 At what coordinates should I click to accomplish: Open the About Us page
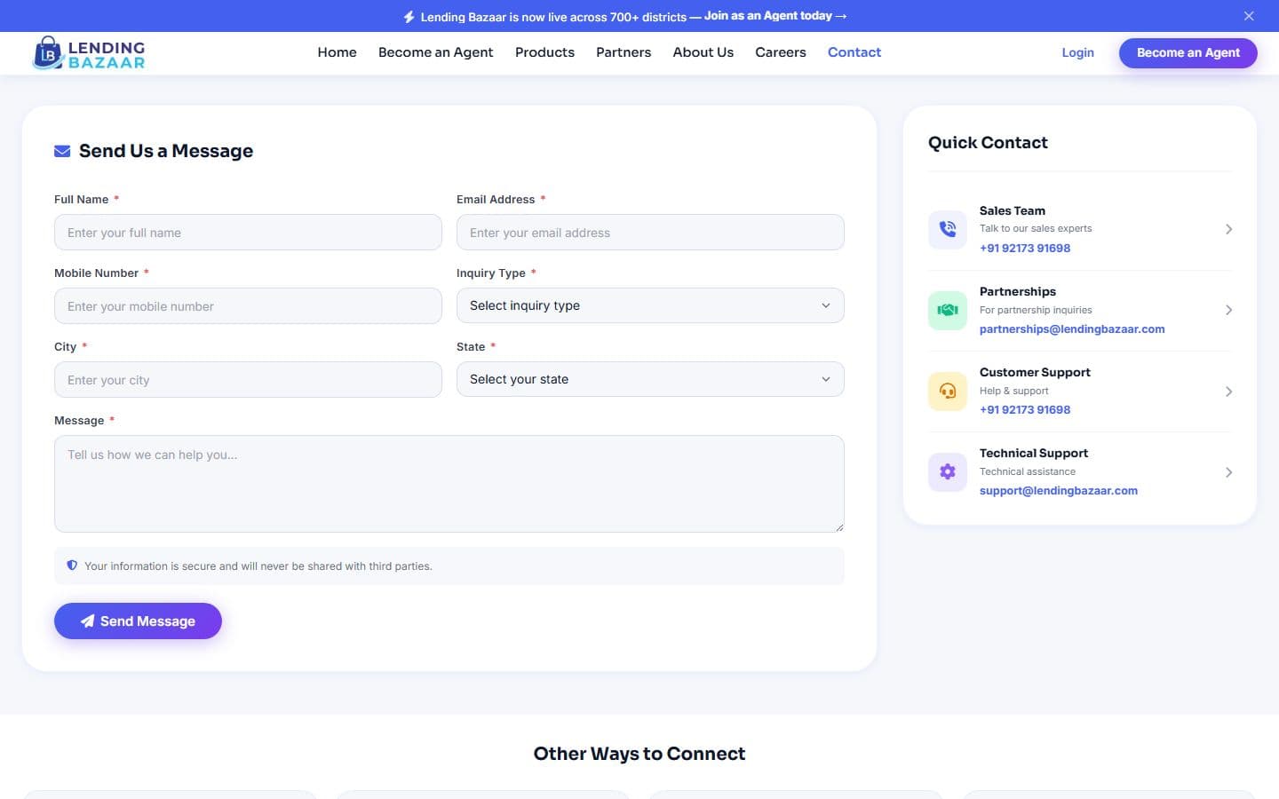coord(703,52)
